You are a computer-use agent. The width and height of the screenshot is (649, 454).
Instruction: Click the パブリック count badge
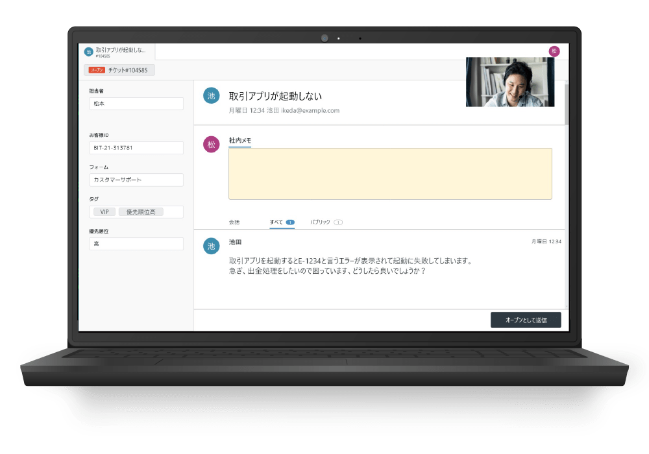pyautogui.click(x=338, y=222)
